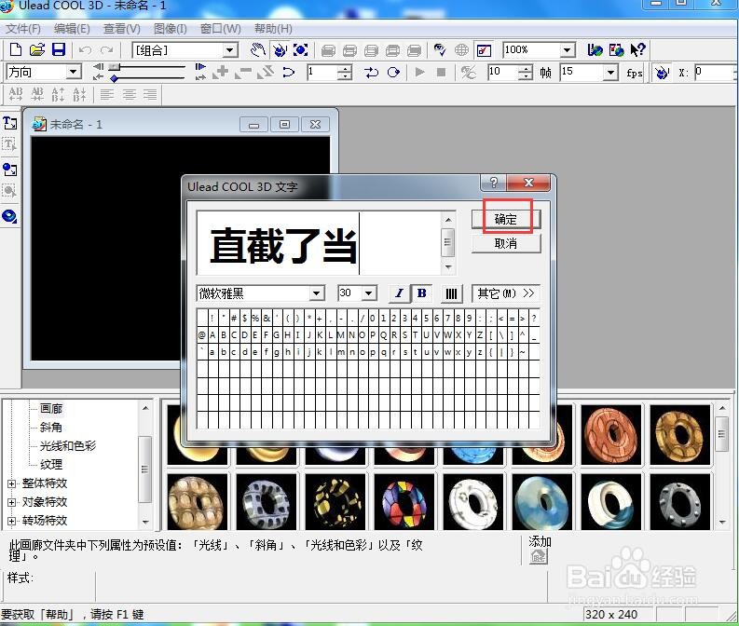
Task: Open the 窗口(W) menu
Action: (220, 29)
